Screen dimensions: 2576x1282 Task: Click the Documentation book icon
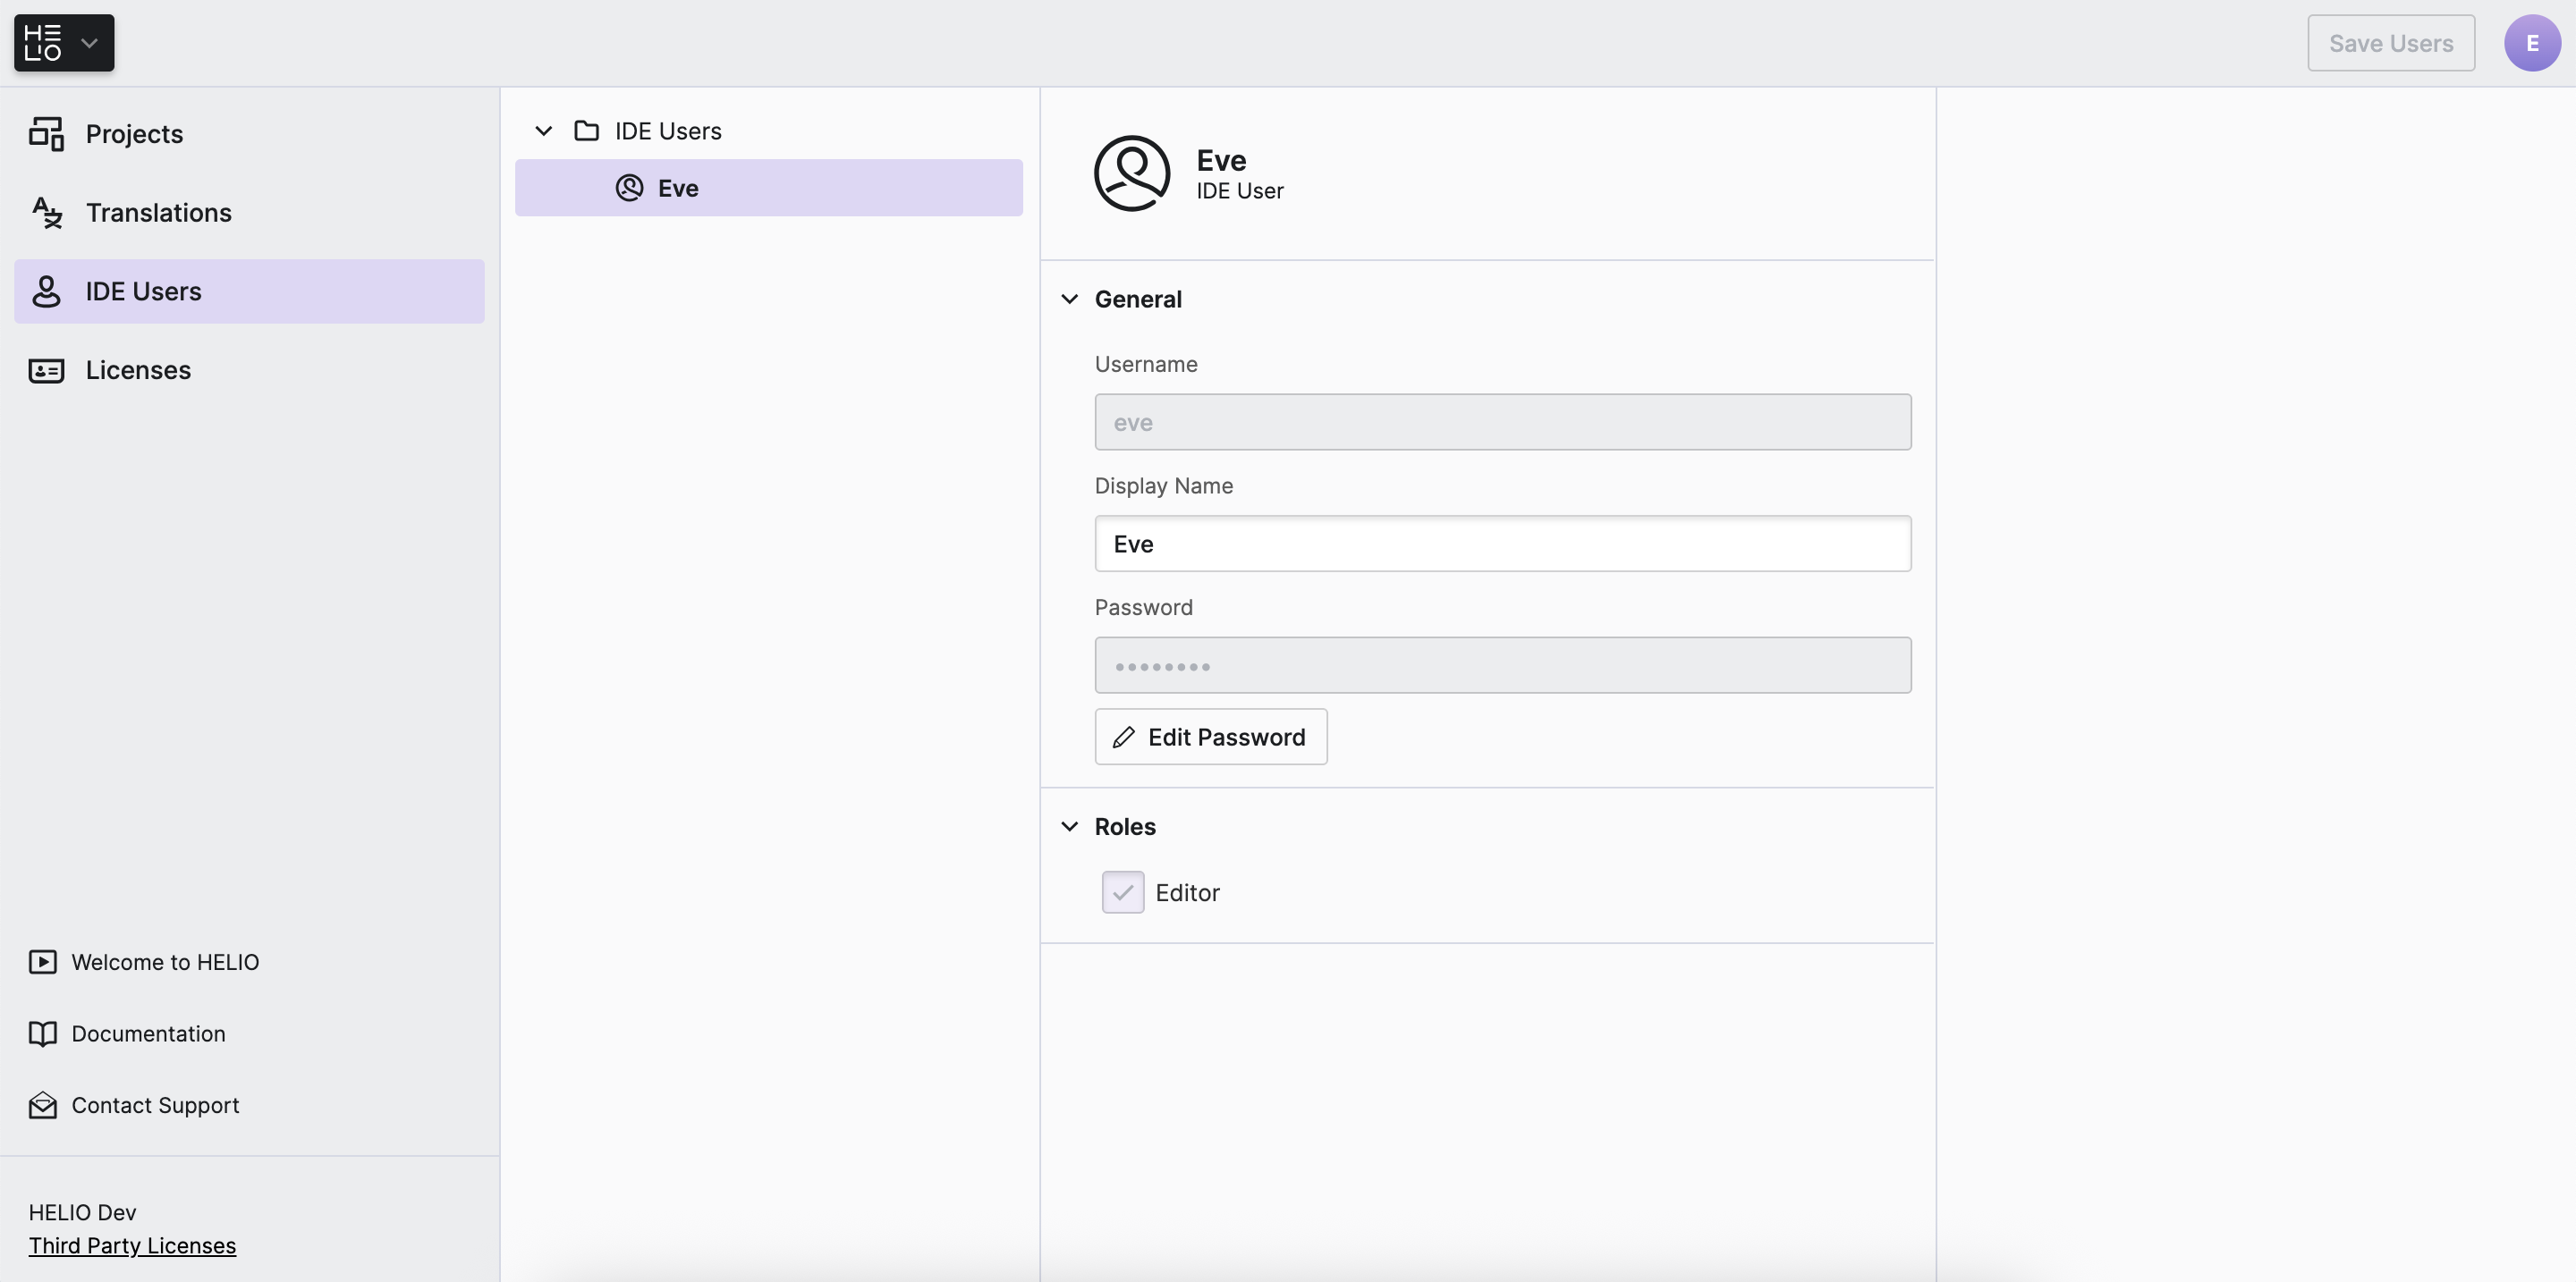pos(42,1034)
